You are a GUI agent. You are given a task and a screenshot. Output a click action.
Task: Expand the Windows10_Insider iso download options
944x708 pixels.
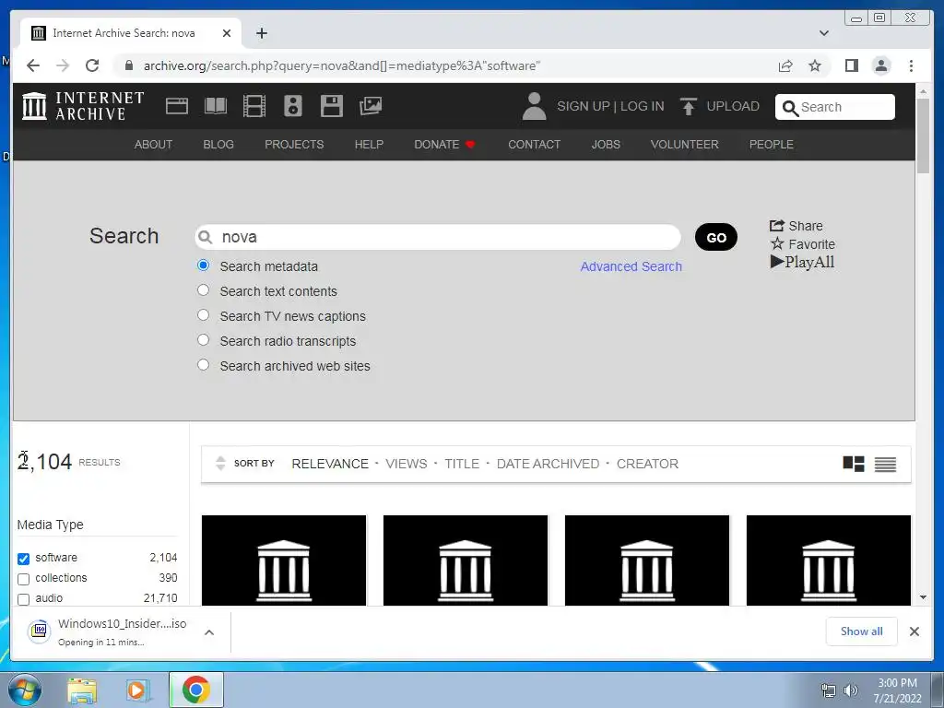209,632
